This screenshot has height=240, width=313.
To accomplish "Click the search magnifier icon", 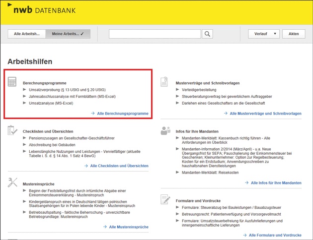I will pos(207,34).
